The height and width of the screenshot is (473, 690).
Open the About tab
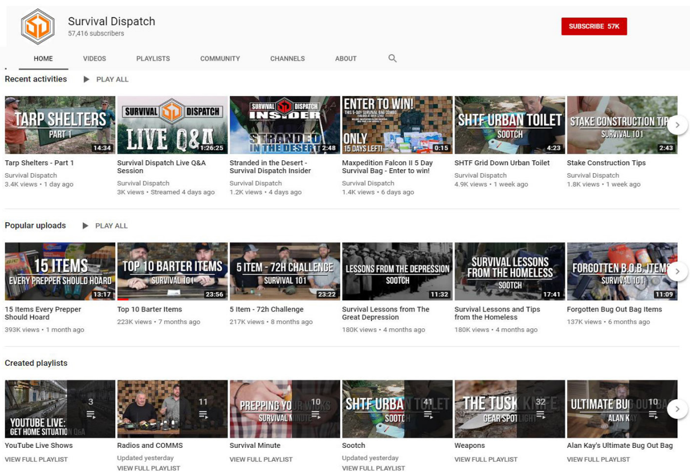tap(346, 59)
